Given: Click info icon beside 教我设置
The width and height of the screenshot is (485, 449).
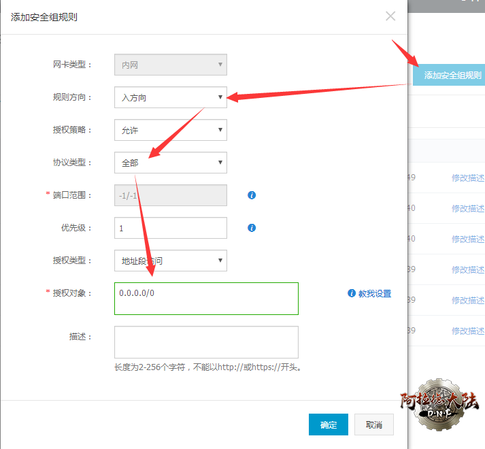Looking at the screenshot, I should pos(352,293).
